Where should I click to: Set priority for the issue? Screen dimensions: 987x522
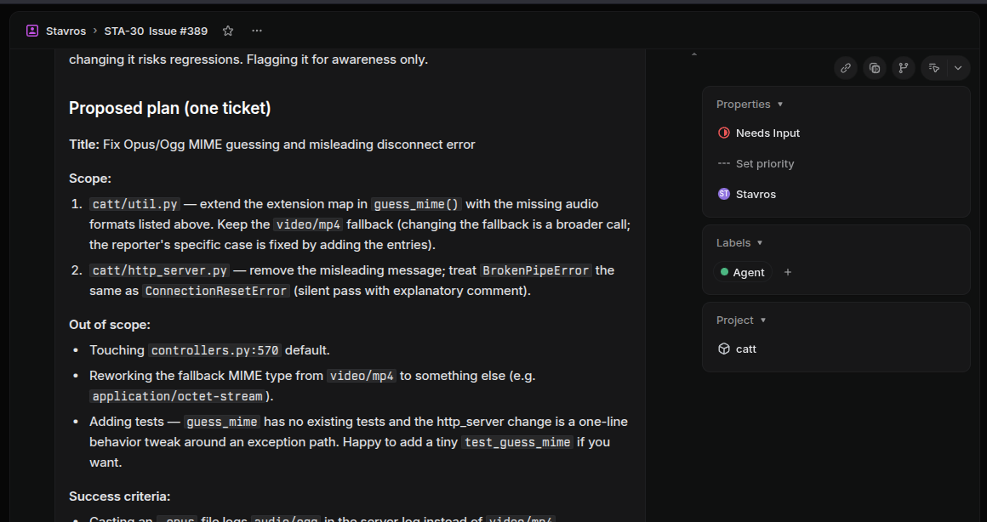click(x=756, y=163)
